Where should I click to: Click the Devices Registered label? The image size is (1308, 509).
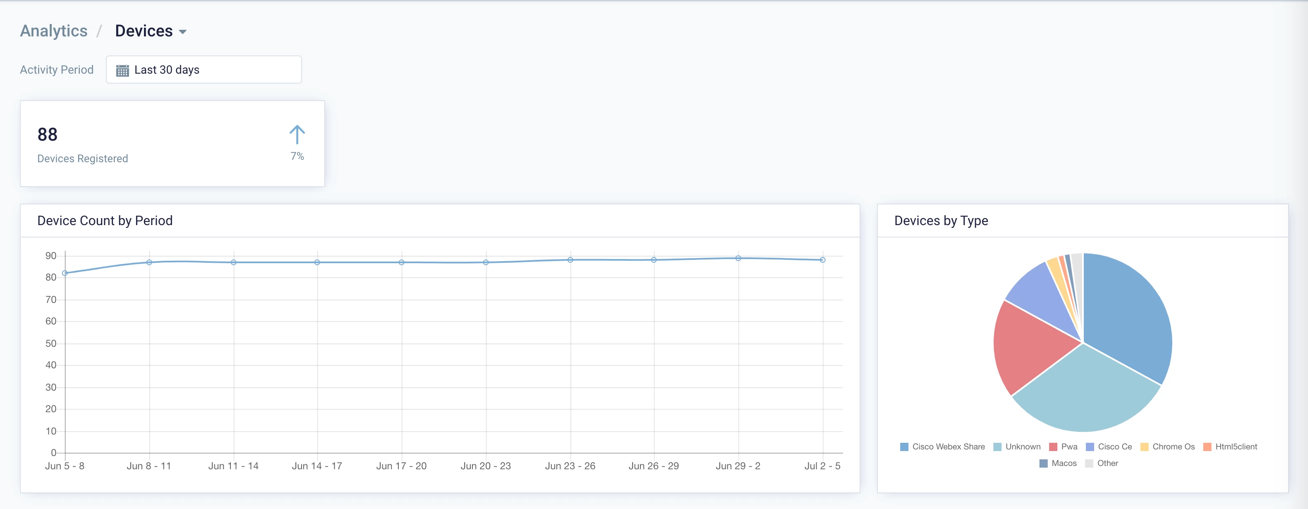[x=83, y=159]
